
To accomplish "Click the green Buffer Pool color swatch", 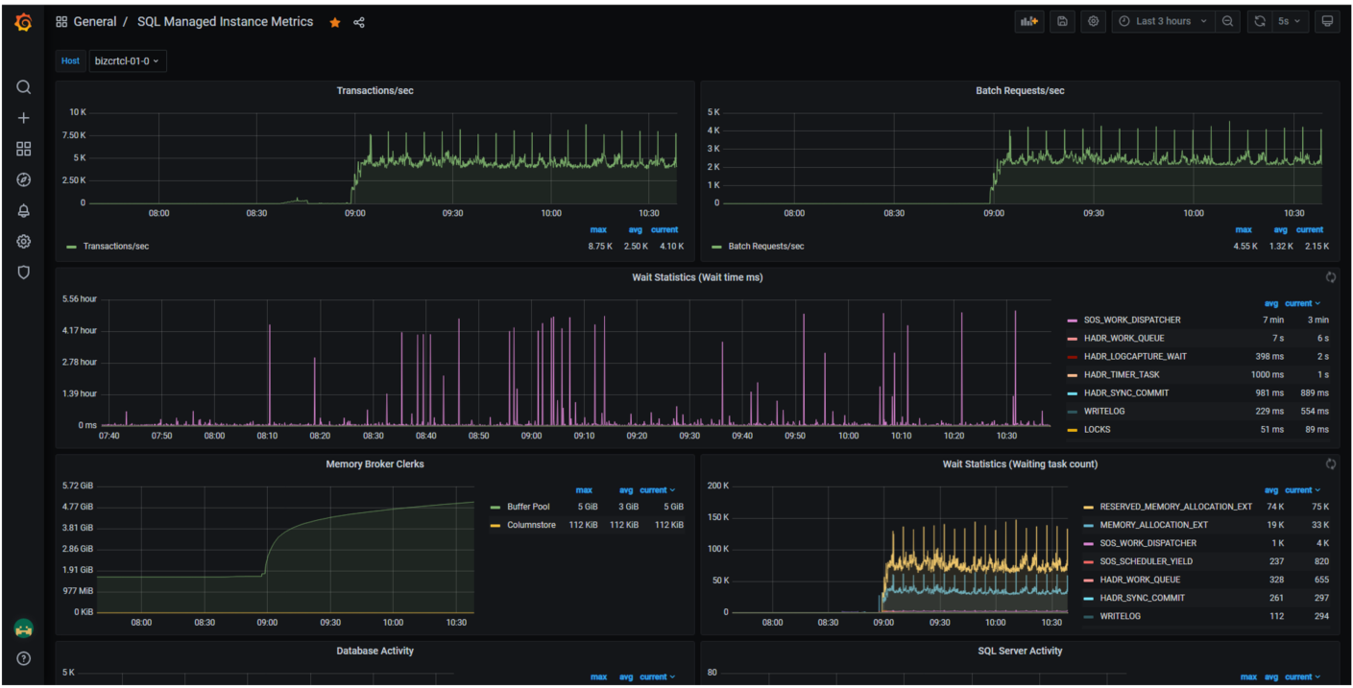I will (x=495, y=507).
